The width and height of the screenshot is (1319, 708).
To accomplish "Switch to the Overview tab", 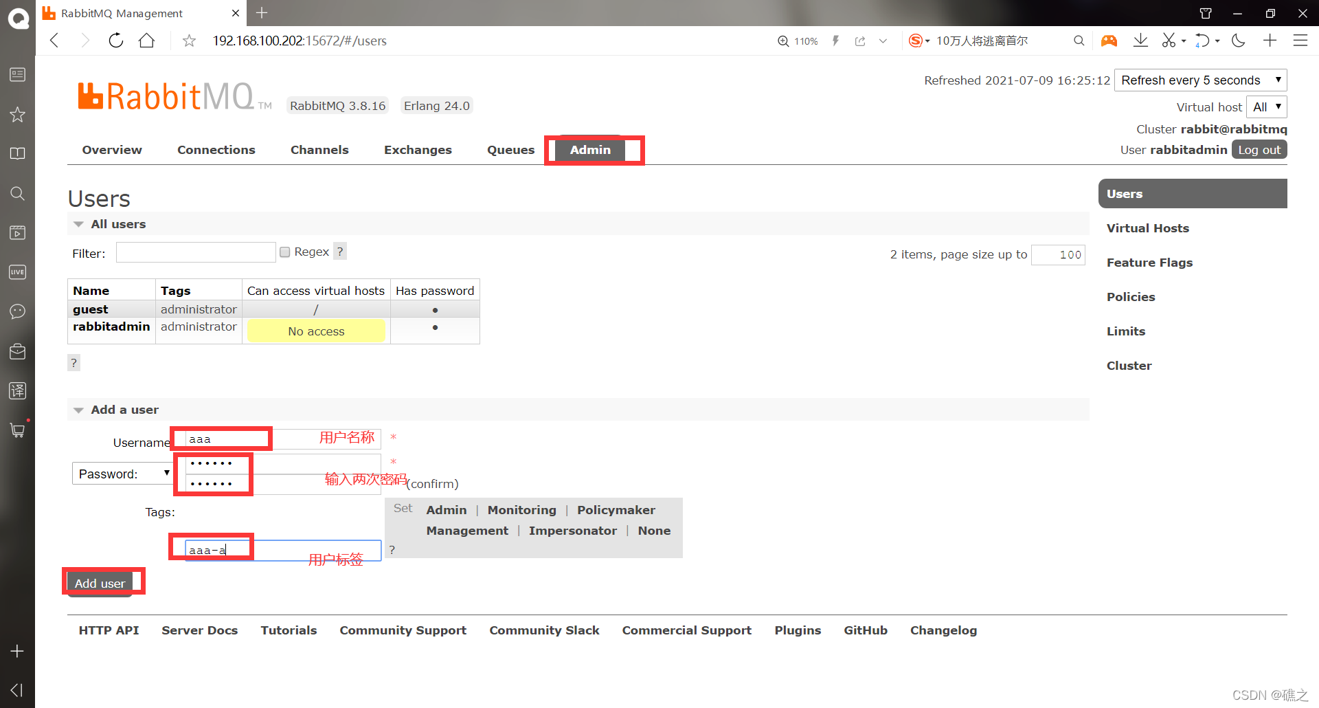I will coord(111,149).
